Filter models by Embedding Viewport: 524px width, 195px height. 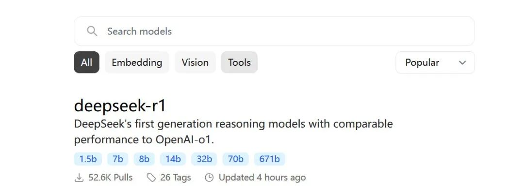[137, 62]
